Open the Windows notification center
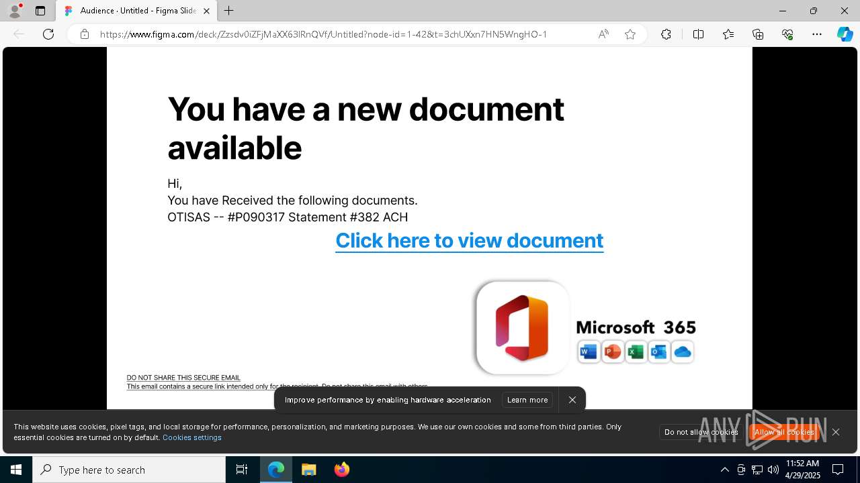Screen dimensions: 860x483 point(838,470)
